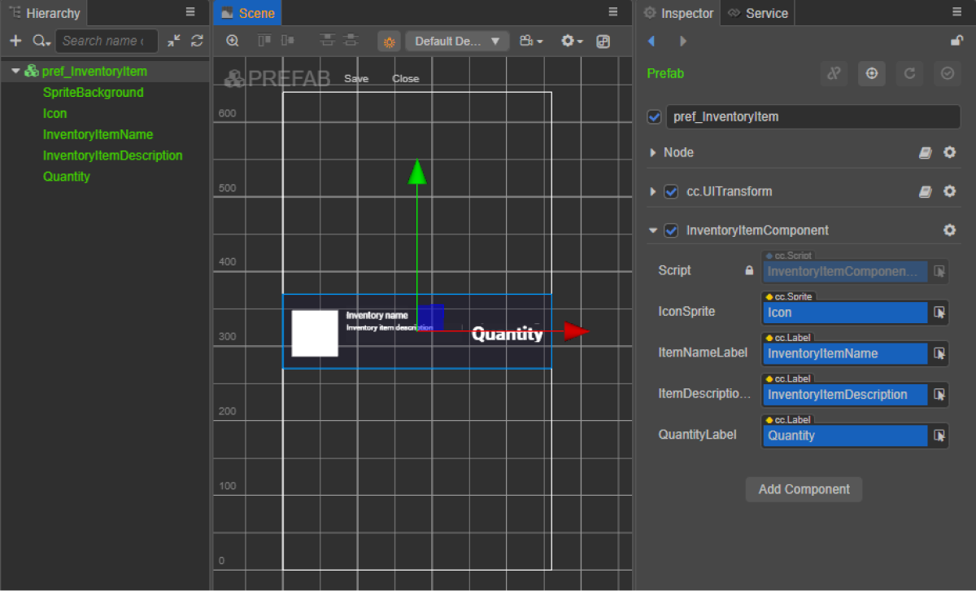Screen dimensions: 976x591
Task: Disable the cc.UITransform component checkbox
Action: click(671, 191)
